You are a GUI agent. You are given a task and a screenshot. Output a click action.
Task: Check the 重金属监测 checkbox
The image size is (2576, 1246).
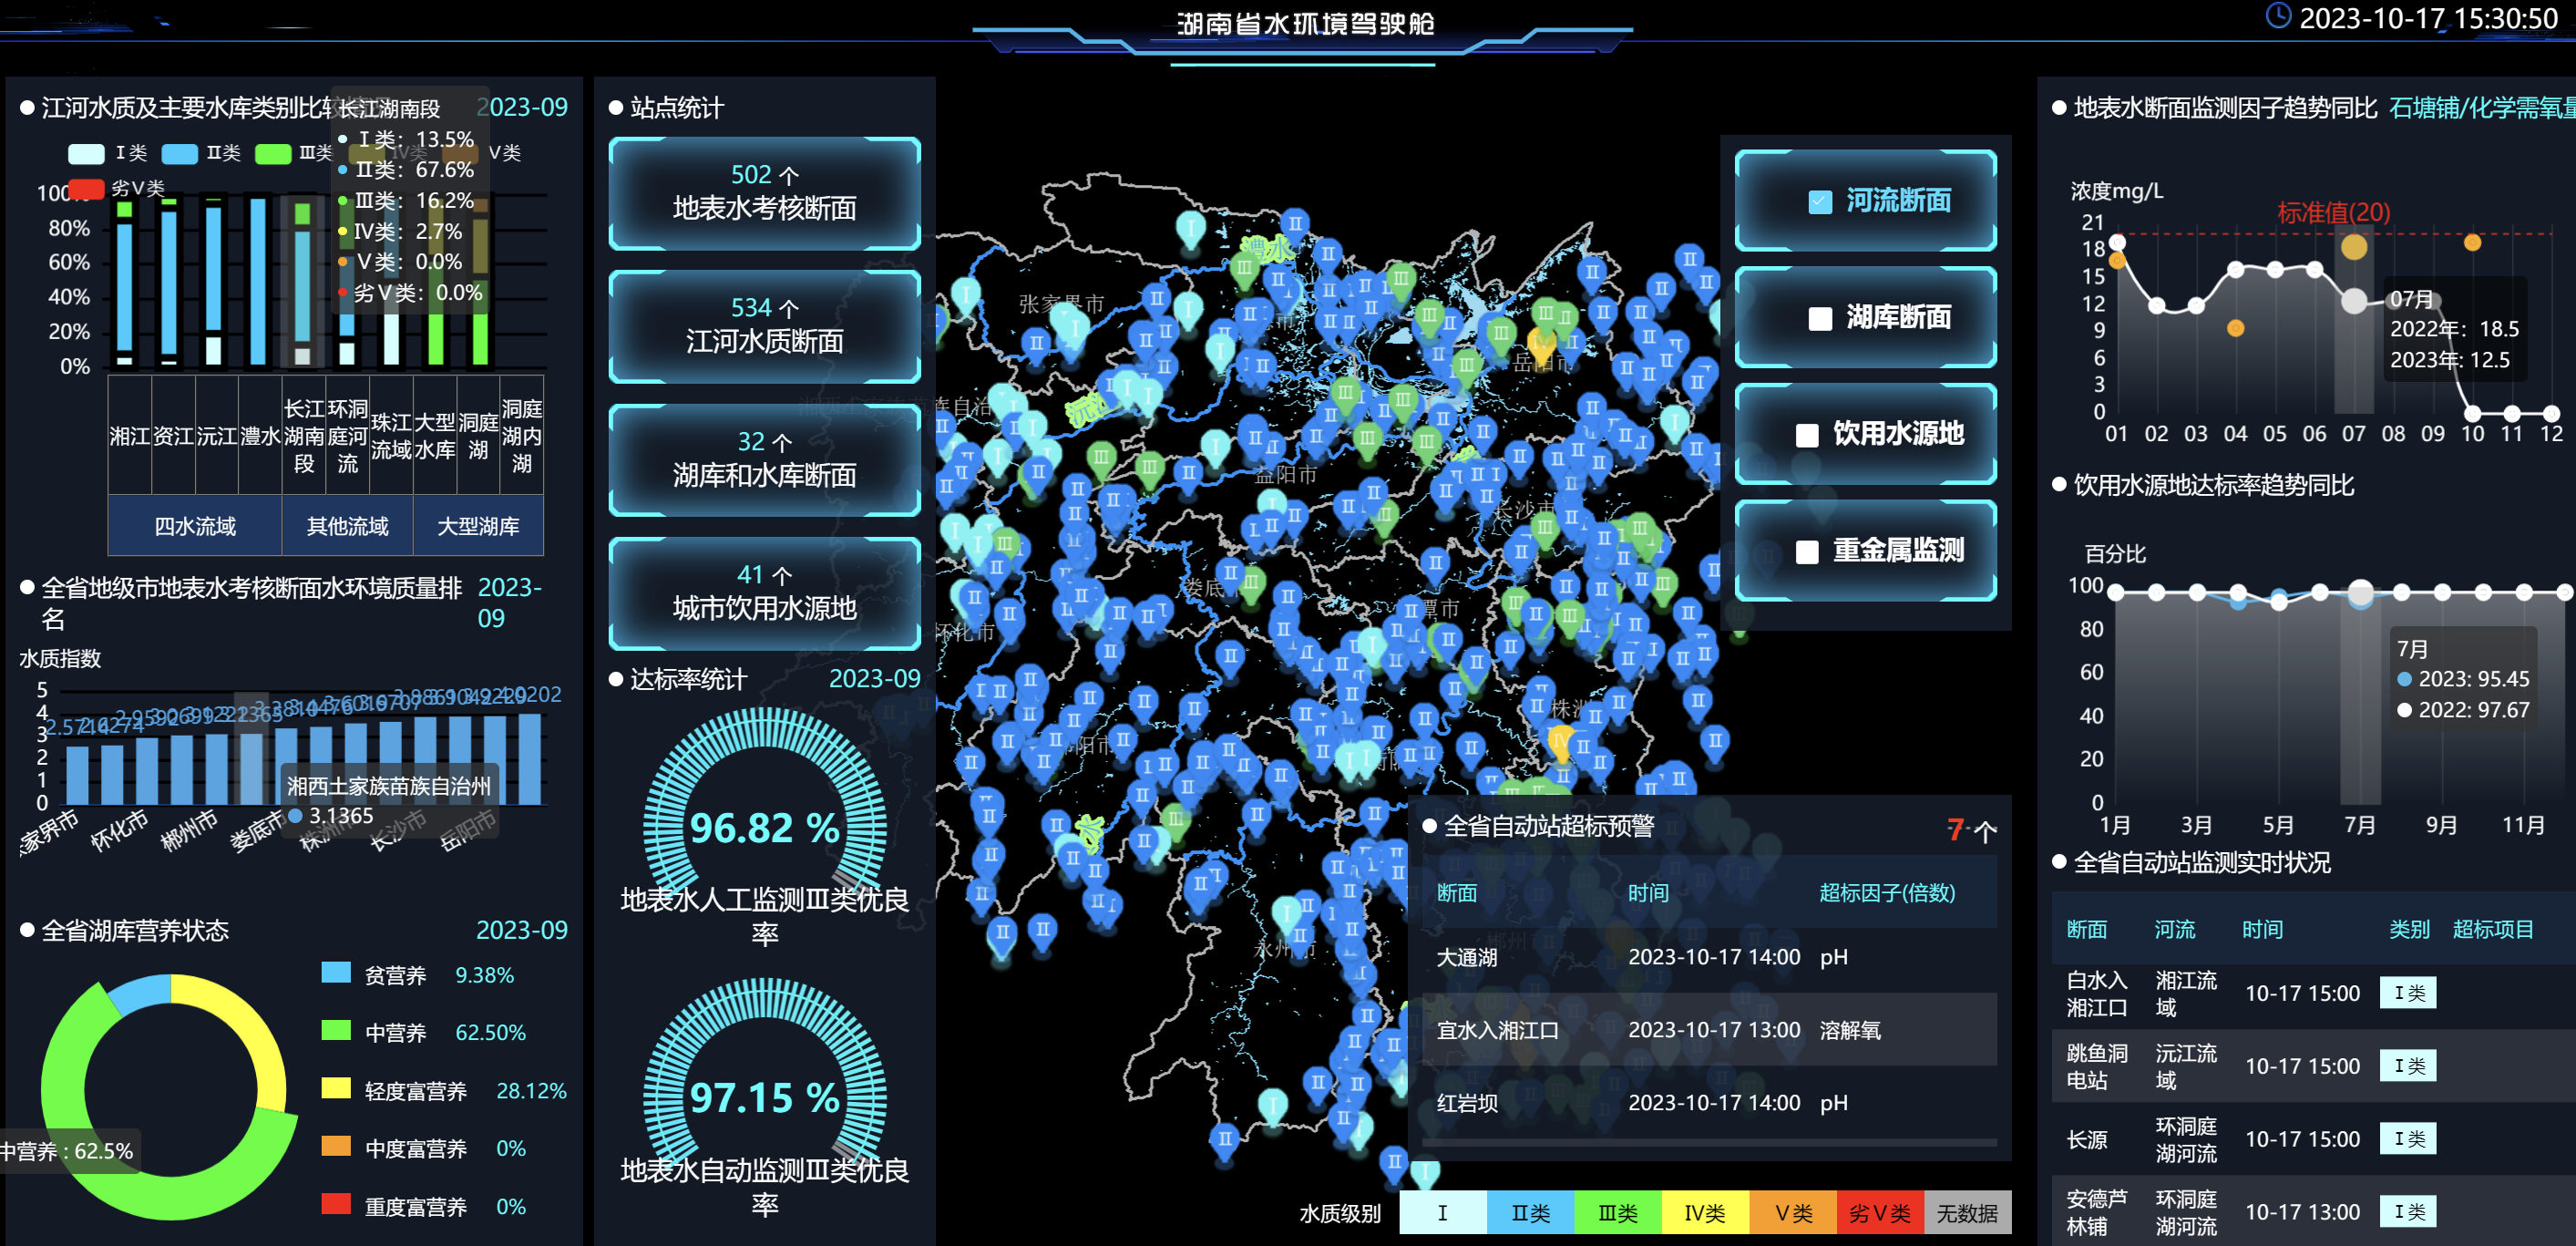pos(1807,552)
